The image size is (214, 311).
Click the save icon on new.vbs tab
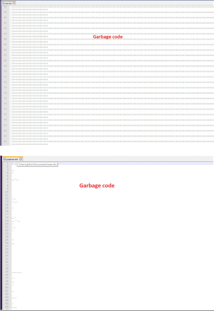[3, 3]
